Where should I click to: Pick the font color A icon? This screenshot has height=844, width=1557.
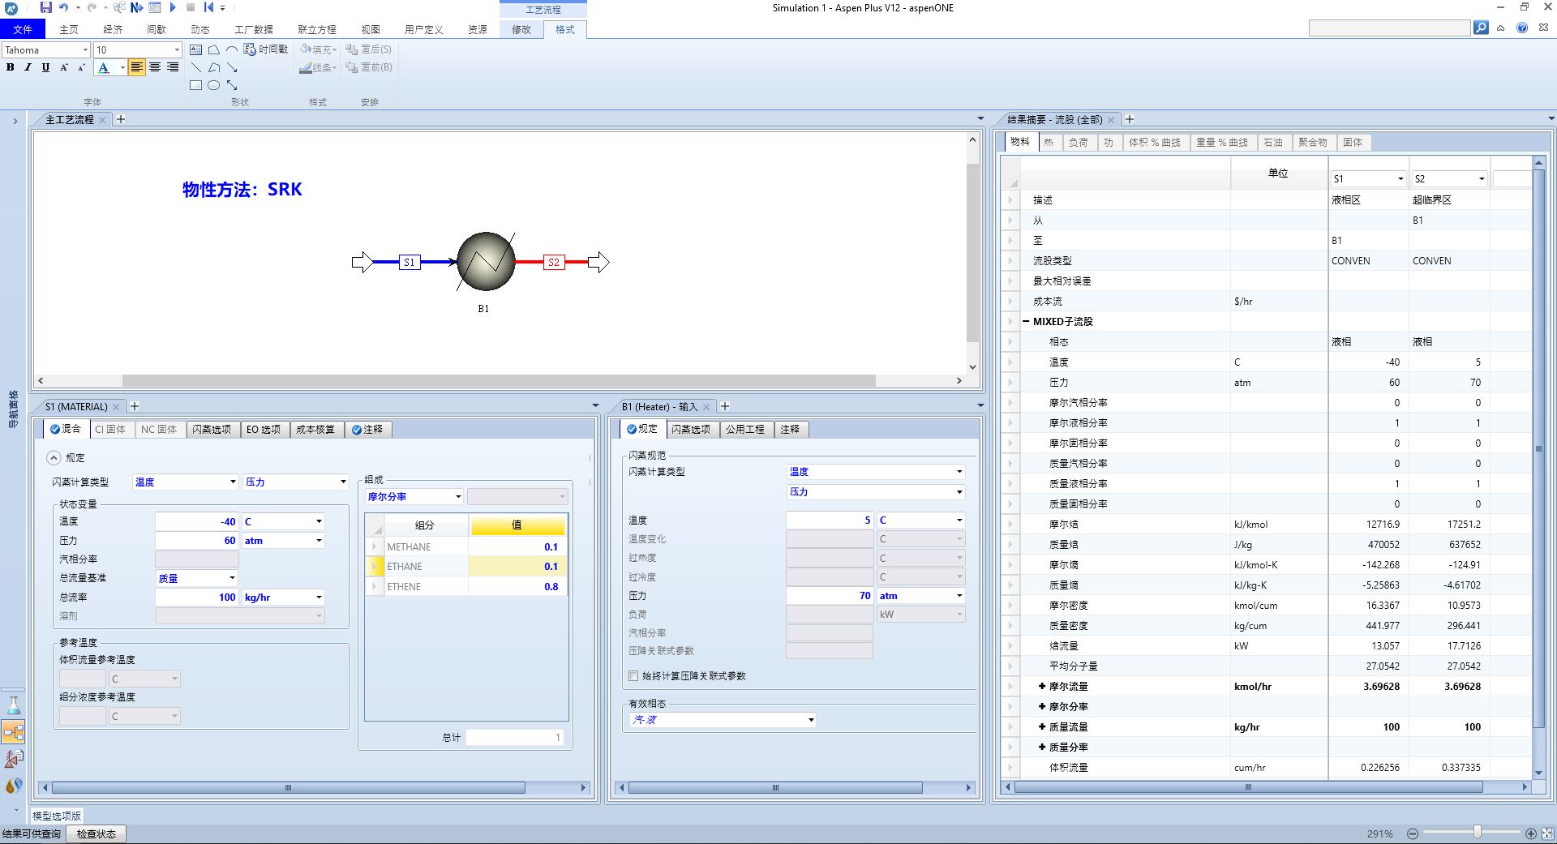pos(104,67)
